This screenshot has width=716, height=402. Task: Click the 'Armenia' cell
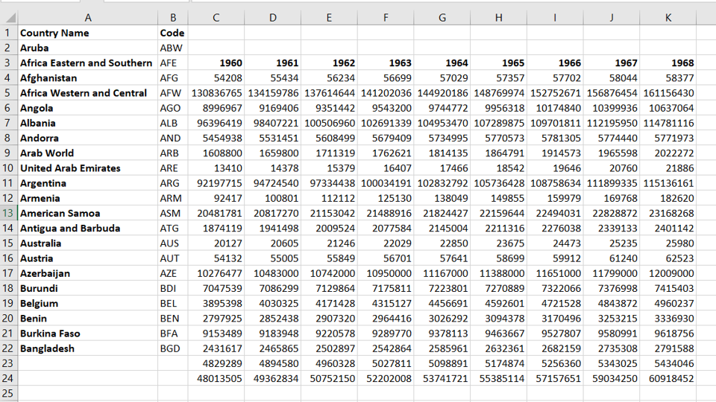88,198
